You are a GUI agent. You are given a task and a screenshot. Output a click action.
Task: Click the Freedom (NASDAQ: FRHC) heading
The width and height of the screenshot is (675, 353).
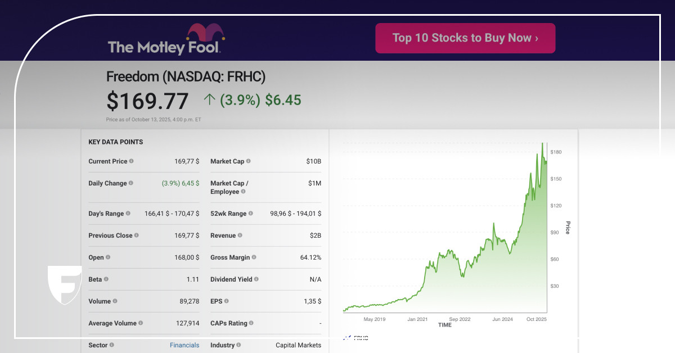186,77
